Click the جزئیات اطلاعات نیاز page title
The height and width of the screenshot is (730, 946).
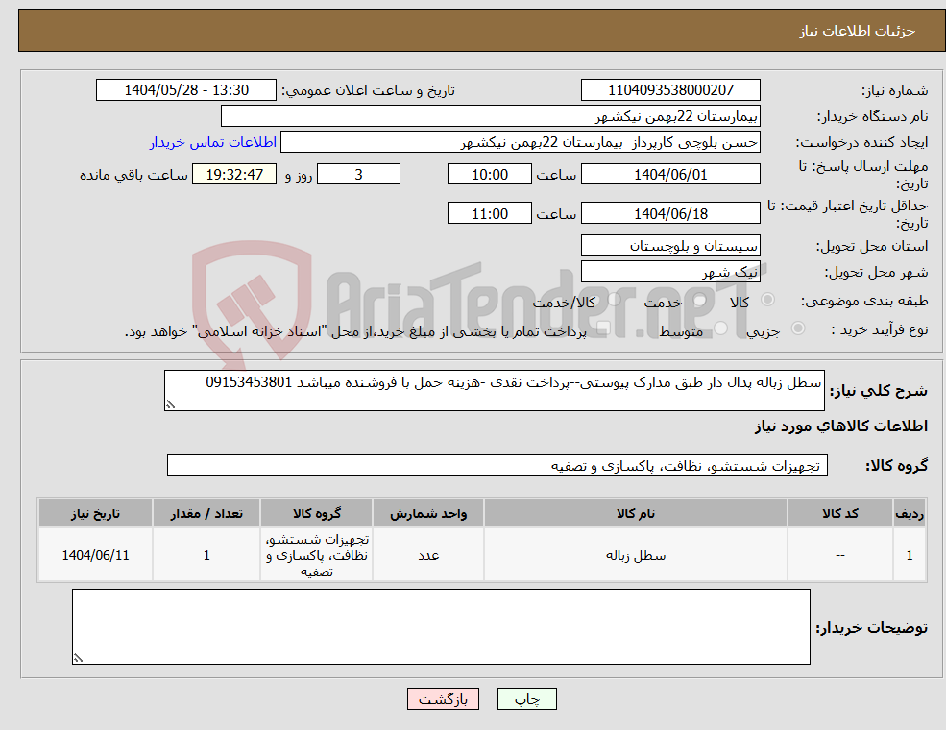coord(858,31)
